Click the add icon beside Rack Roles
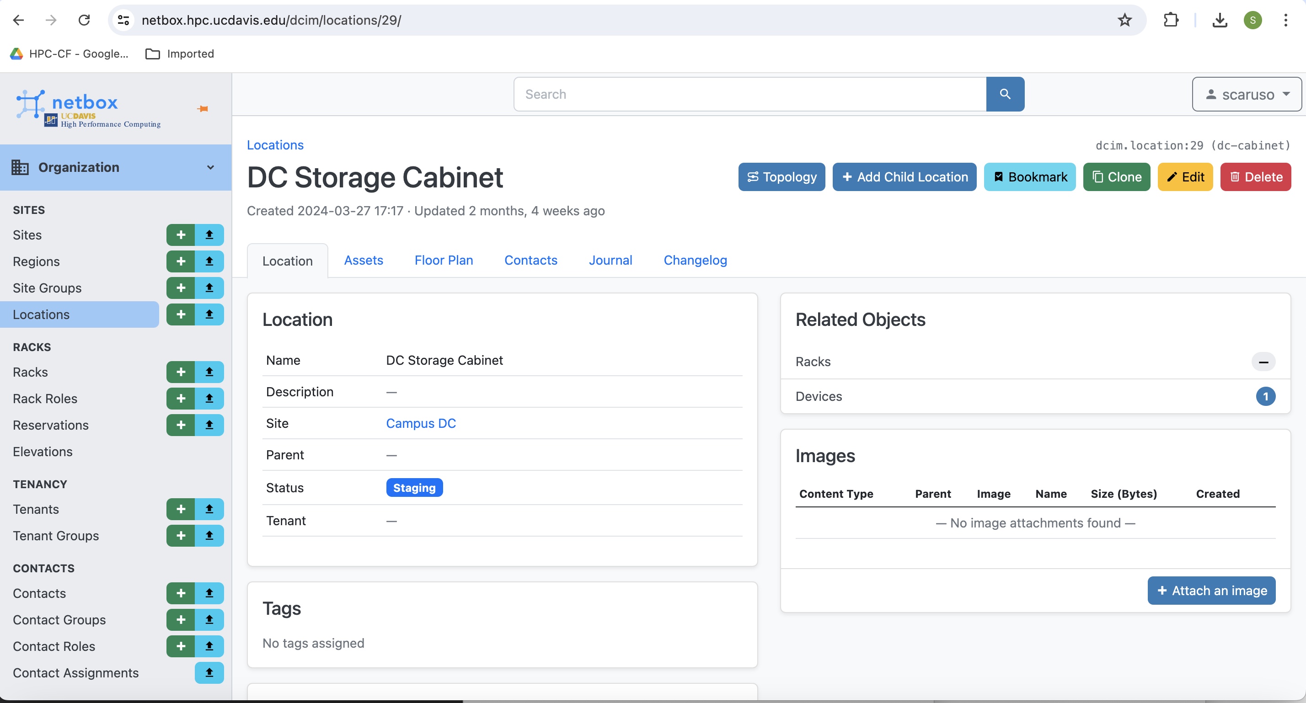Screen dimensions: 1306x703 click(181, 399)
